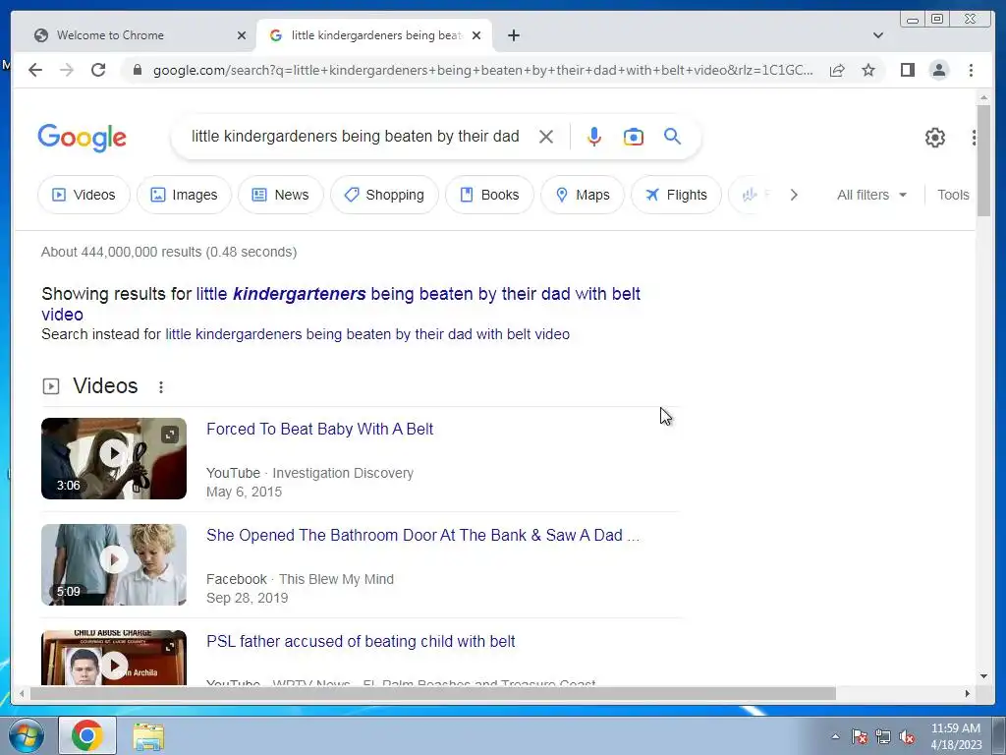Show hidden tray icons arrow

835,736
